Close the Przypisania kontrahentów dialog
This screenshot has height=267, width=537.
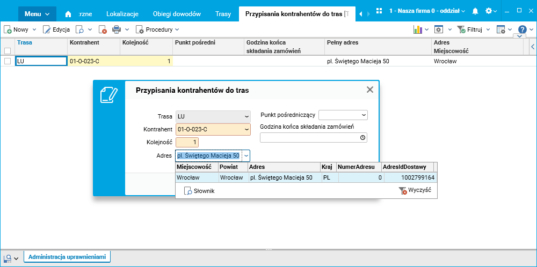[370, 90]
